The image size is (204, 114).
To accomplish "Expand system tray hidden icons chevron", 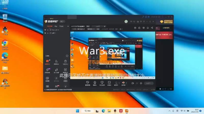I will [x=169, y=111].
